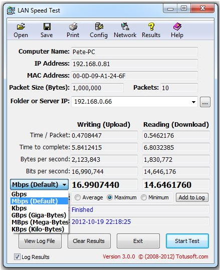Click the Network toolbar icon
The image size is (220, 270).
click(125, 27)
